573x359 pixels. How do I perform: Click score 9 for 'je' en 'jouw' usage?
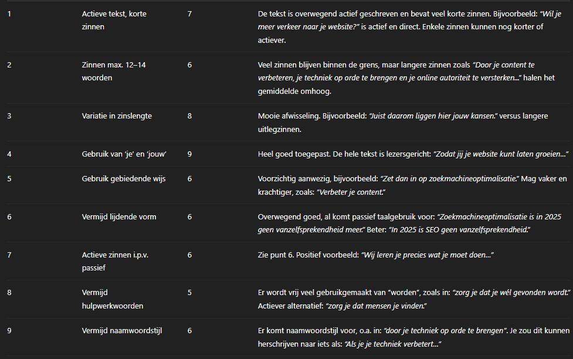tap(189, 154)
